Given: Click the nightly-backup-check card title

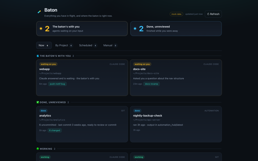Looking at the screenshot, I should [148, 115].
